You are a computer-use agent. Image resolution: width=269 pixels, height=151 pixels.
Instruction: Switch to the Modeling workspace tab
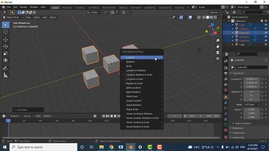coord(67,8)
